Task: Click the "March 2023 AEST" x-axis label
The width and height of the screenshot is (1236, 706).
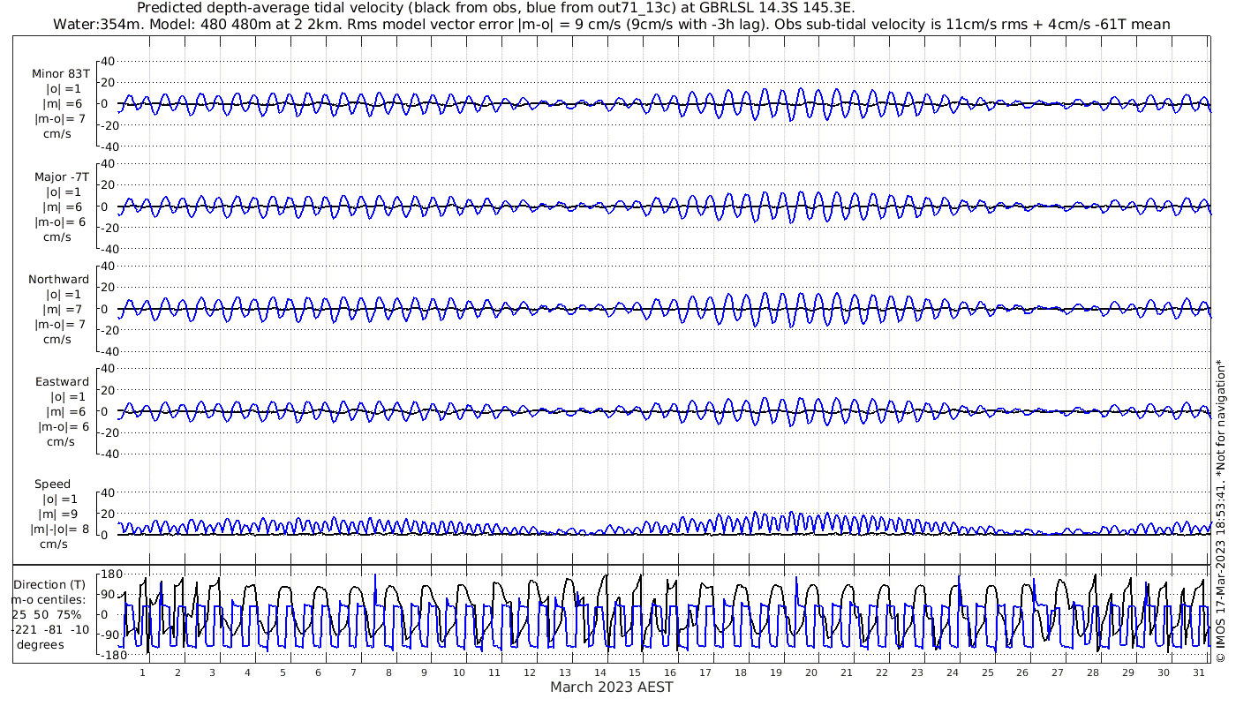Action: [612, 687]
